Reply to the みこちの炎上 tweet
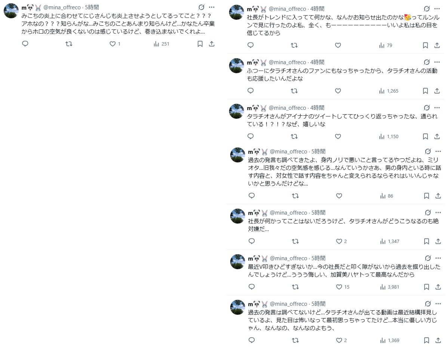The width and height of the screenshot is (447, 351). (25, 44)
